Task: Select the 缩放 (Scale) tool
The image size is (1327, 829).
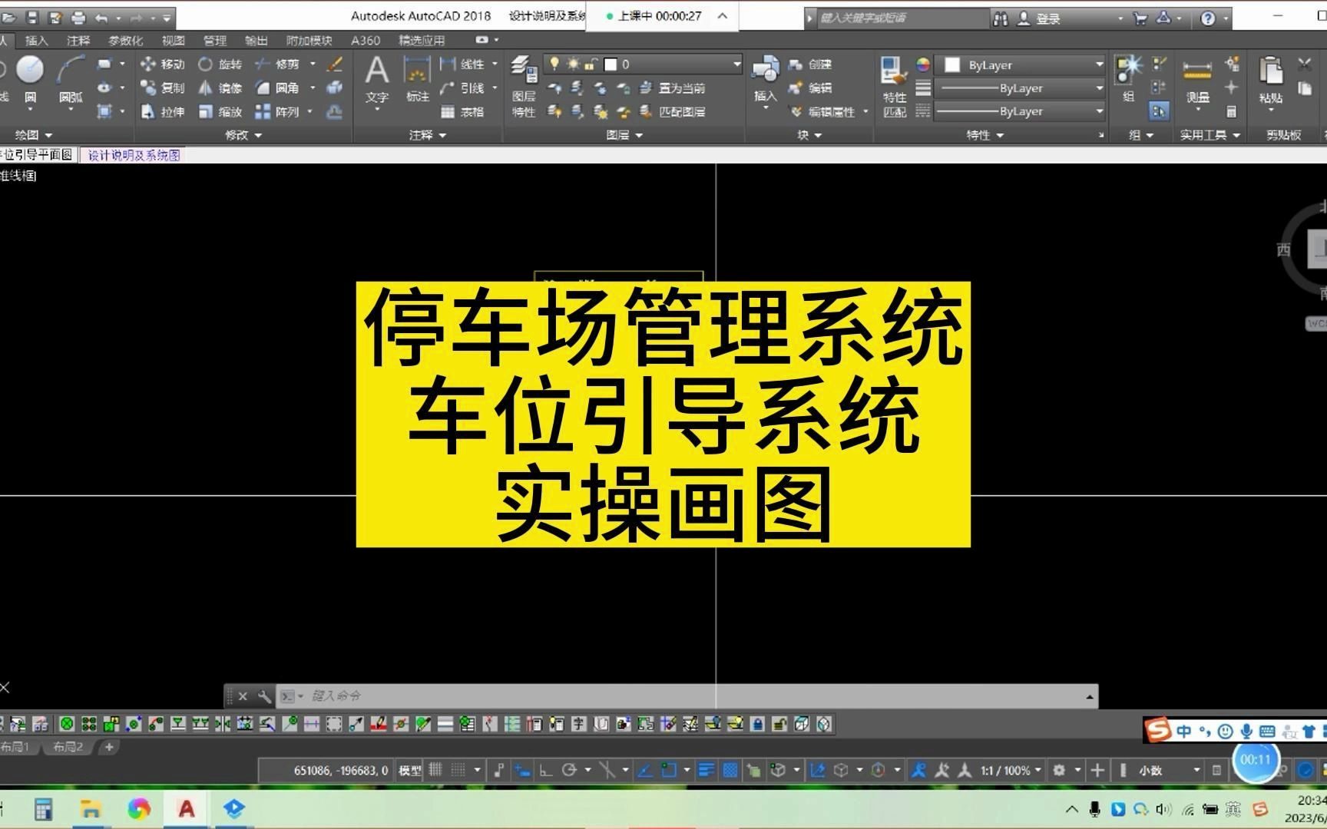Action: [x=220, y=112]
